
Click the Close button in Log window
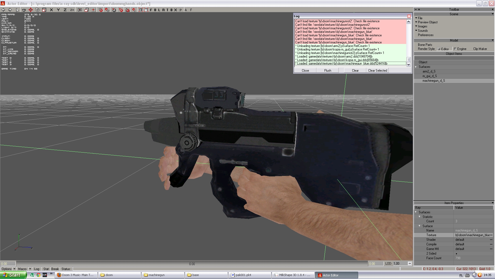[305, 70]
